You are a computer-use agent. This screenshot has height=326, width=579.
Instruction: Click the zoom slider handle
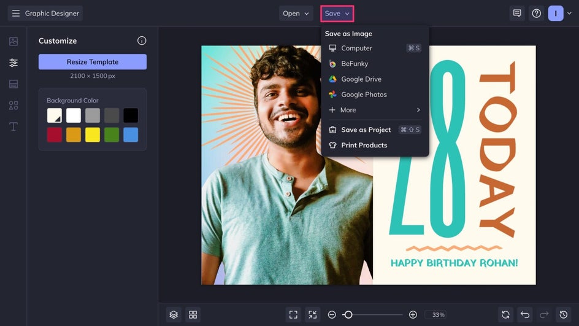coord(348,314)
